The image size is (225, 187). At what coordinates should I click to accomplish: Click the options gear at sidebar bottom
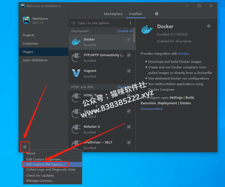25,147
